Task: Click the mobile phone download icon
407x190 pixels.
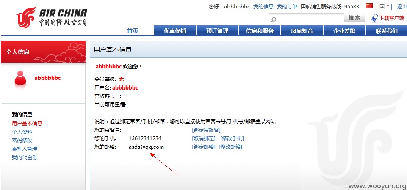Action: coord(374,18)
